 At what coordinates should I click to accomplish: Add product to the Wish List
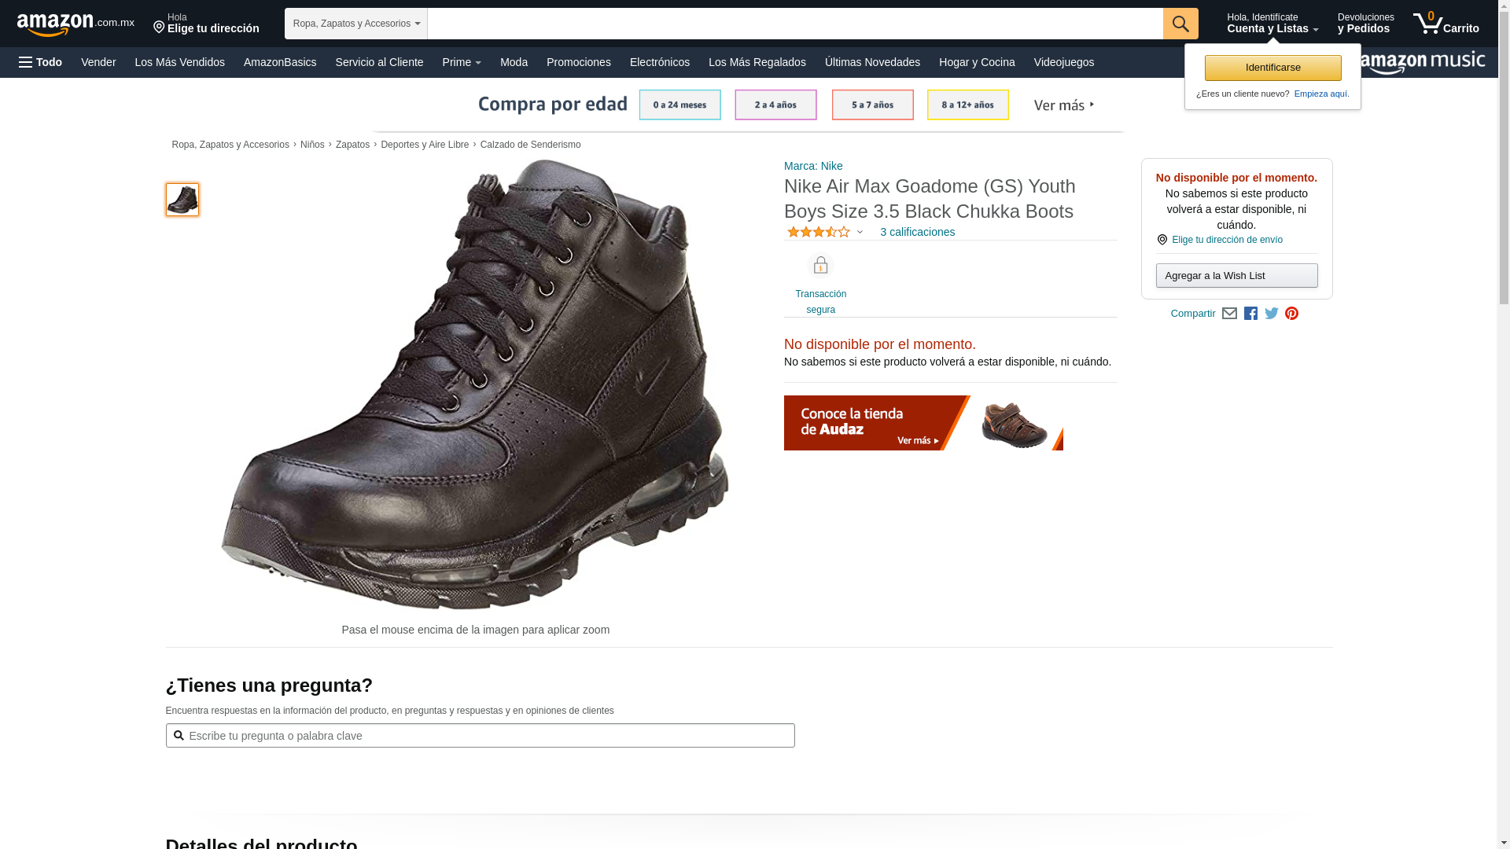click(1236, 276)
